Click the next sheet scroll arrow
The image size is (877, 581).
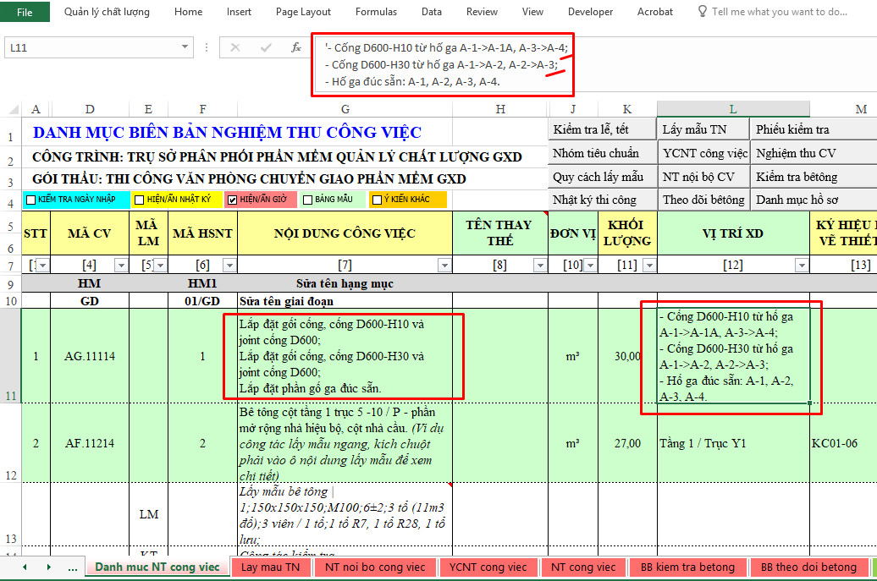pos(47,567)
